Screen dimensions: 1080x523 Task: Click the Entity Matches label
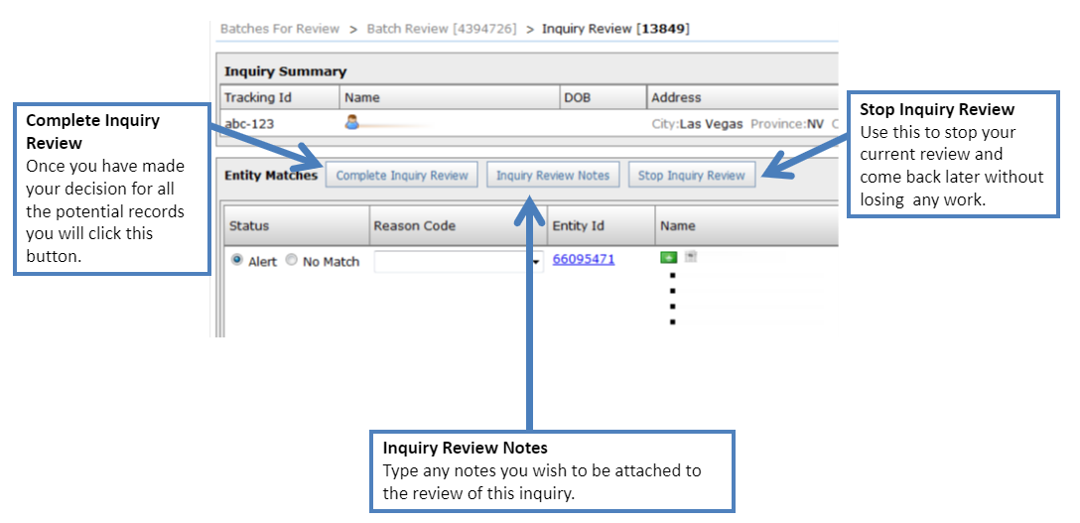(x=271, y=175)
